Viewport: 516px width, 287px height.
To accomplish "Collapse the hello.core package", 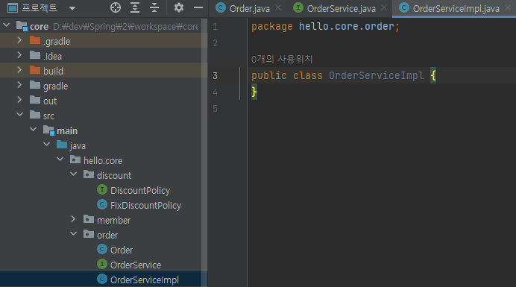I will [x=60, y=160].
